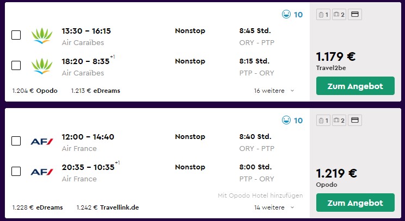Tick the 20:35 – 10:35 Air France flight
The height and width of the screenshot is (221, 405).
pyautogui.click(x=16, y=172)
